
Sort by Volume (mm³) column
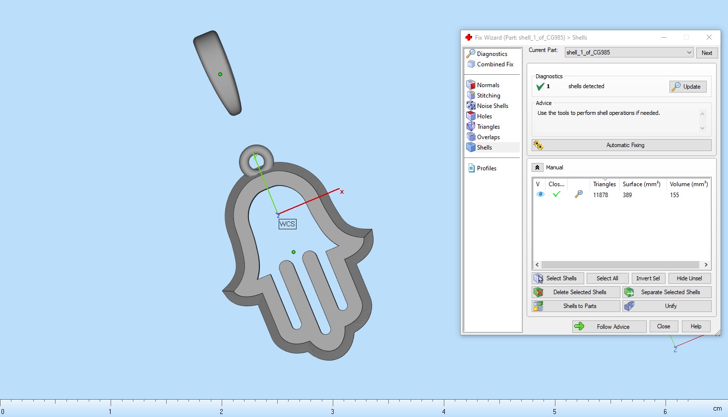click(x=689, y=184)
